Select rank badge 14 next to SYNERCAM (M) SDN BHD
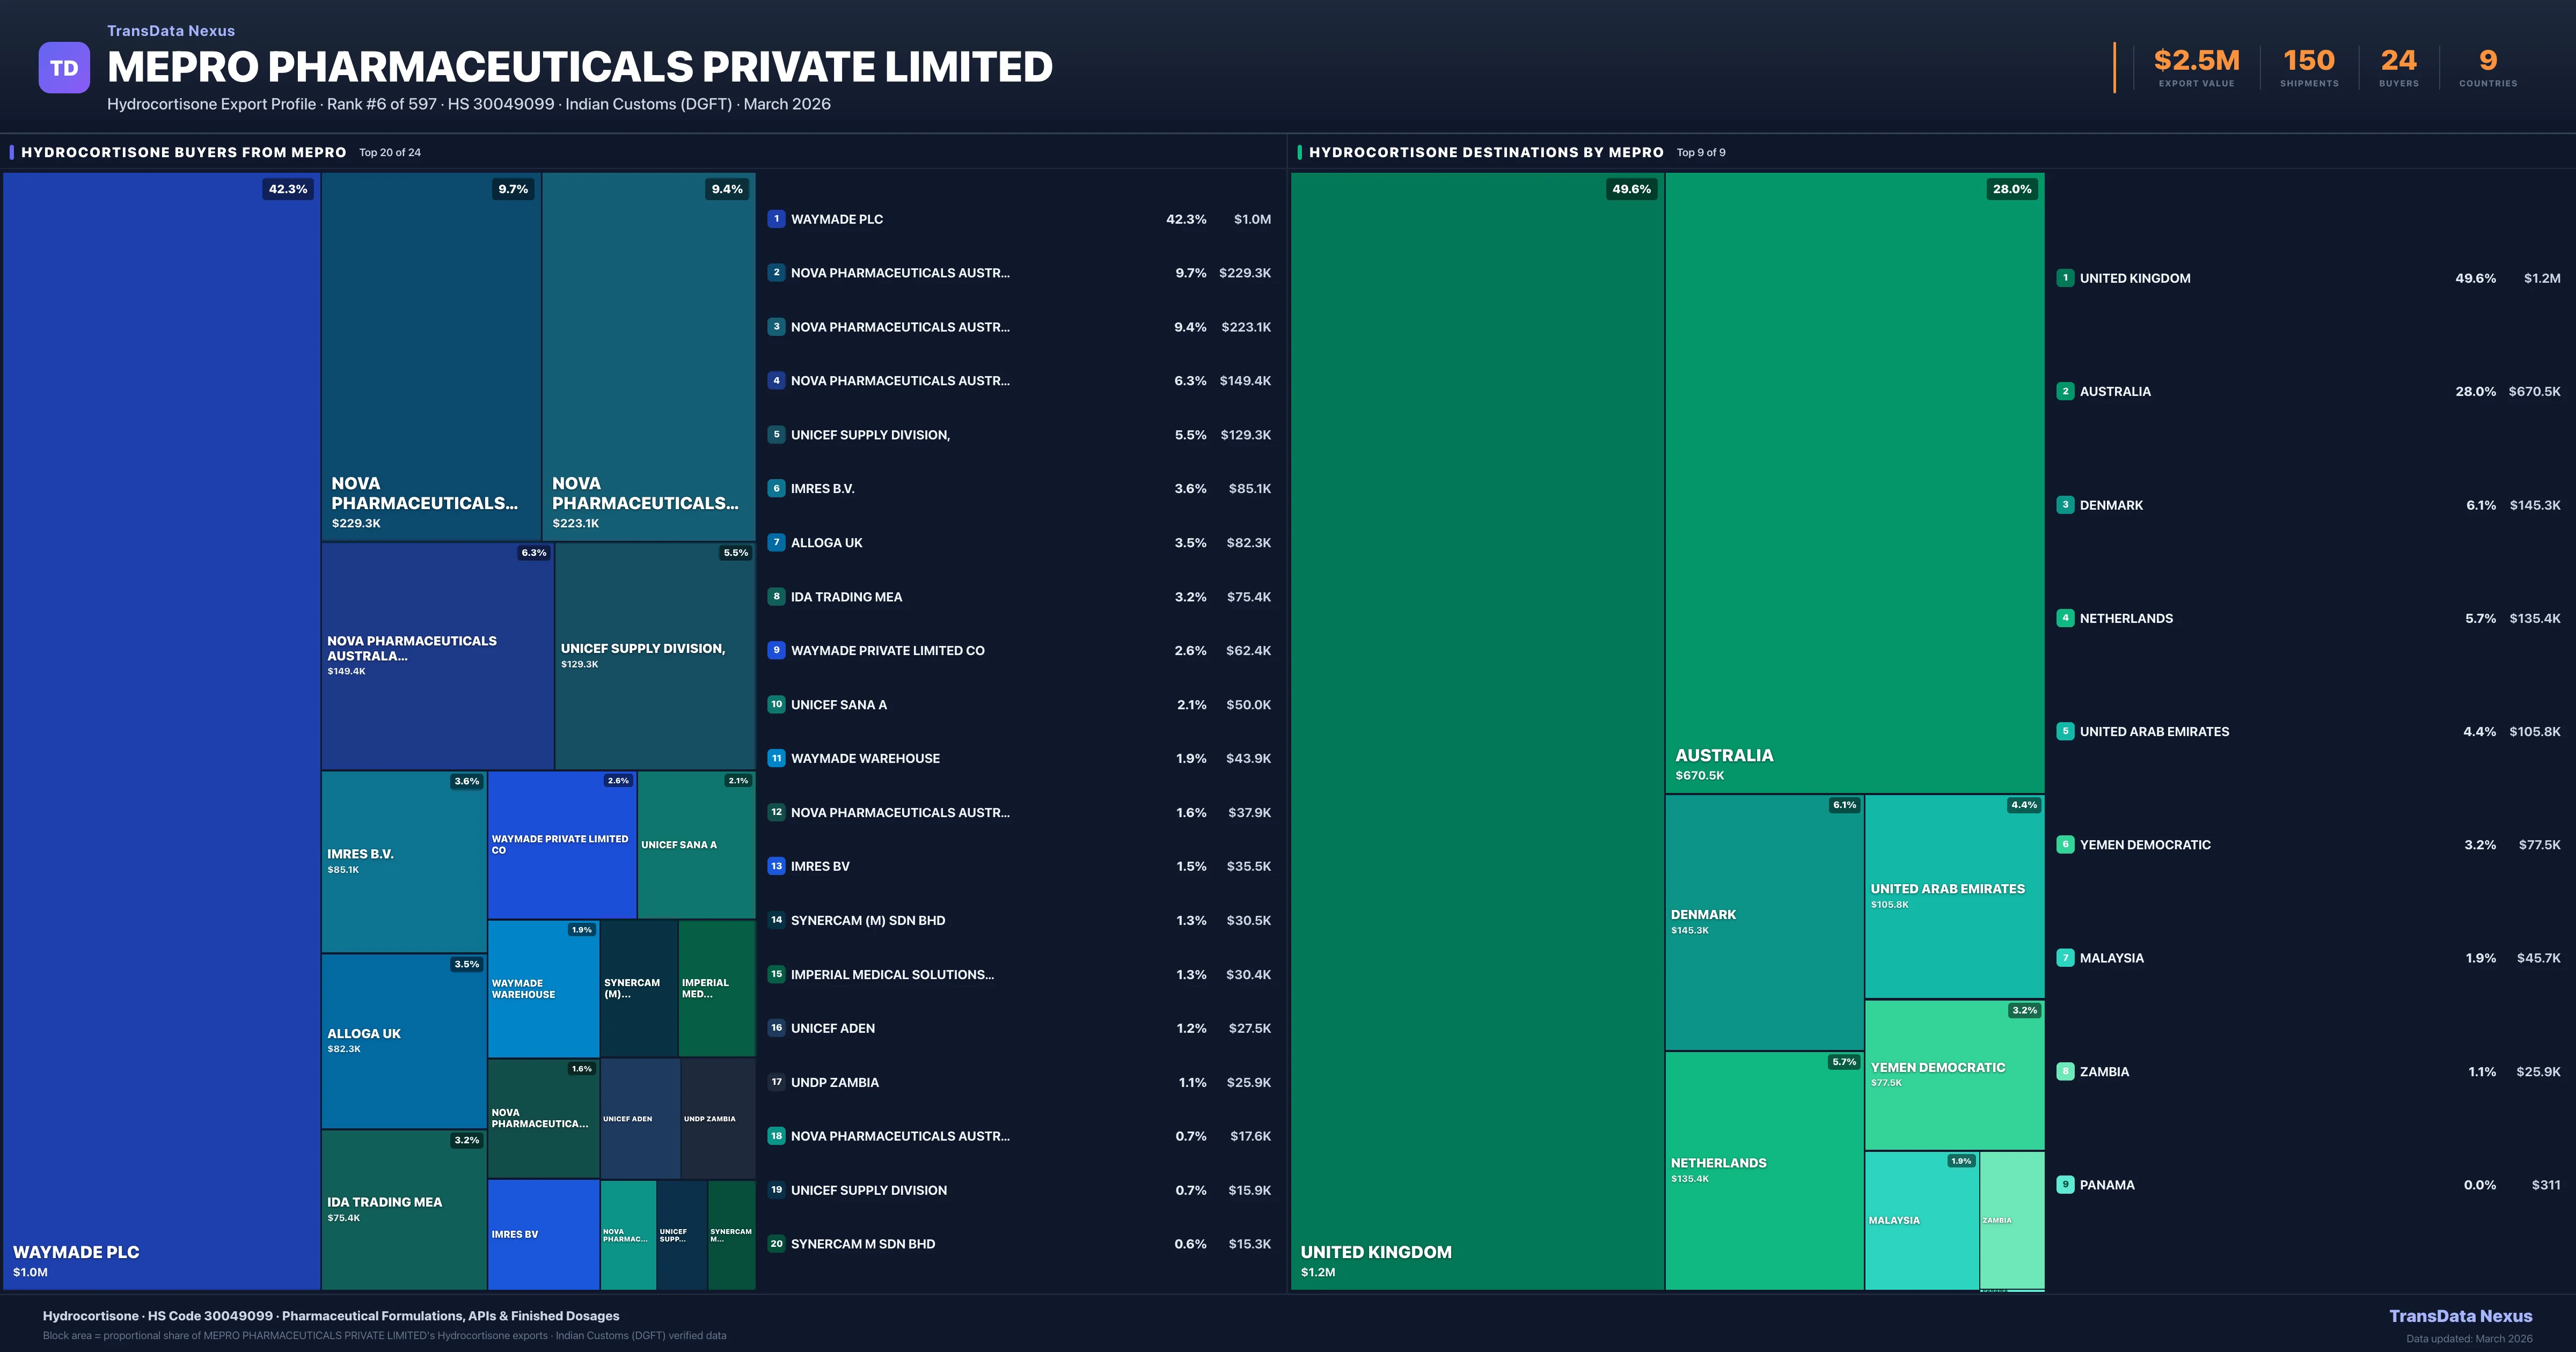Screen dimensions: 2576x1352 (x=776, y=920)
